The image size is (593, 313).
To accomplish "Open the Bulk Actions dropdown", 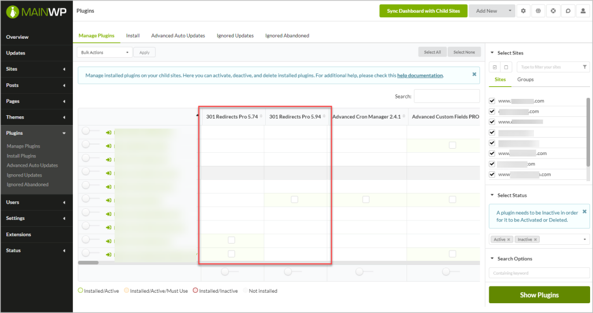I will (x=104, y=53).
